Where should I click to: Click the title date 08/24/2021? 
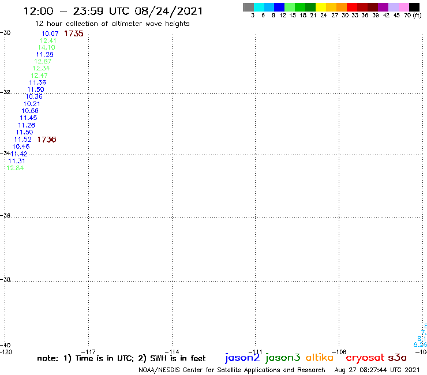[x=168, y=12]
